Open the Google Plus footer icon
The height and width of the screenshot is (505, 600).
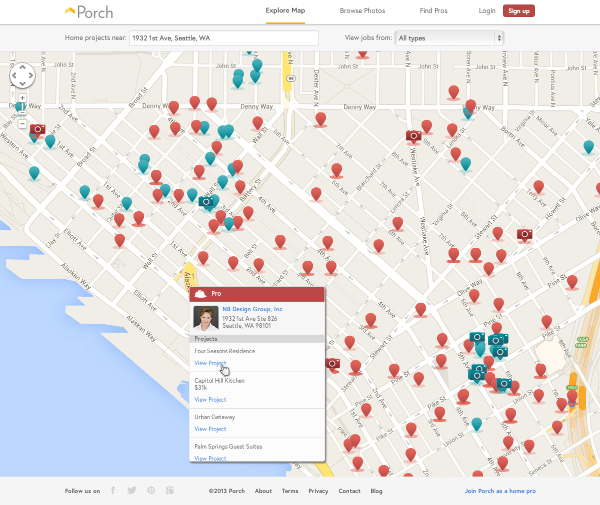pyautogui.click(x=169, y=491)
